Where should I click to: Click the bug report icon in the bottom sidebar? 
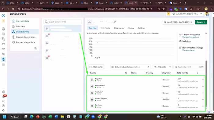pyautogui.click(x=3, y=110)
